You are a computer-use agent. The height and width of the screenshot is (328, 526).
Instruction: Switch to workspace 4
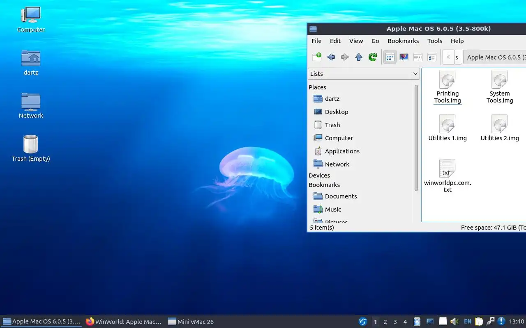coord(405,322)
